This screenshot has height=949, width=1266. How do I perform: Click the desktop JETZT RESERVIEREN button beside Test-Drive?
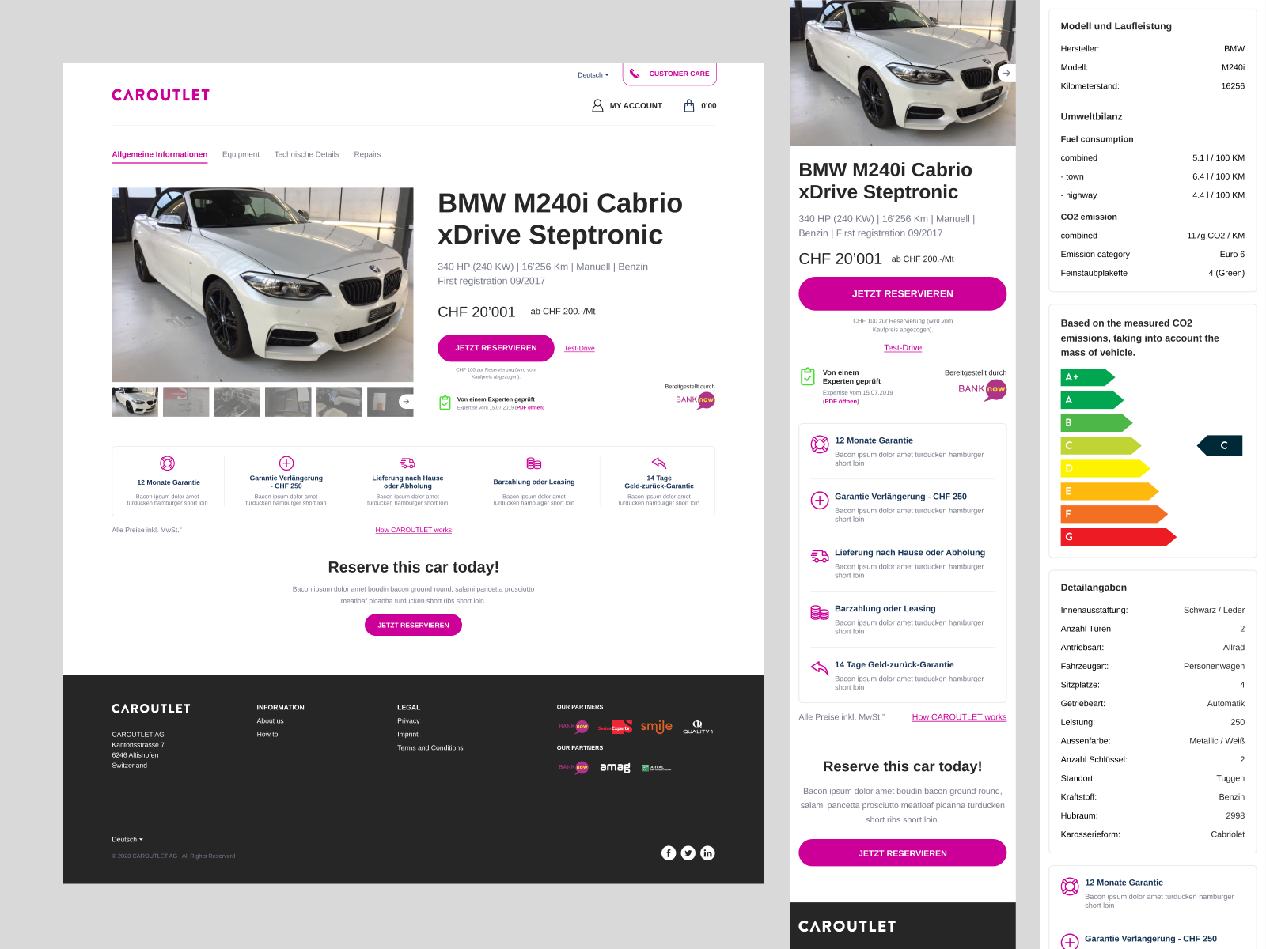(x=496, y=348)
